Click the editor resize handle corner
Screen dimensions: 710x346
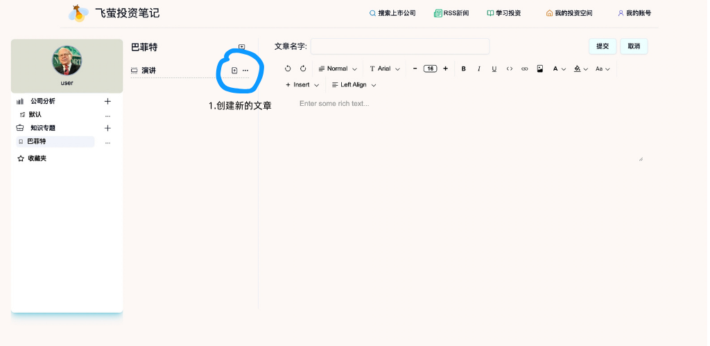point(640,159)
